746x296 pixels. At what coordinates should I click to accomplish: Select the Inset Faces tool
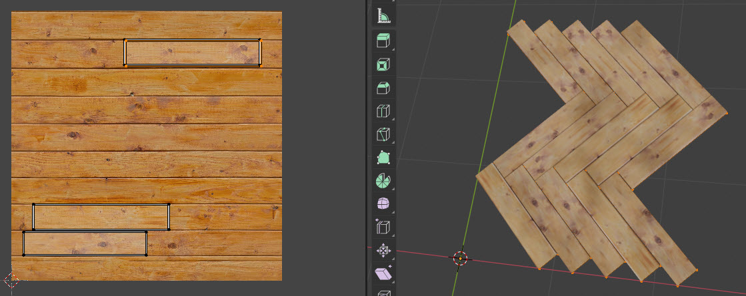point(383,64)
